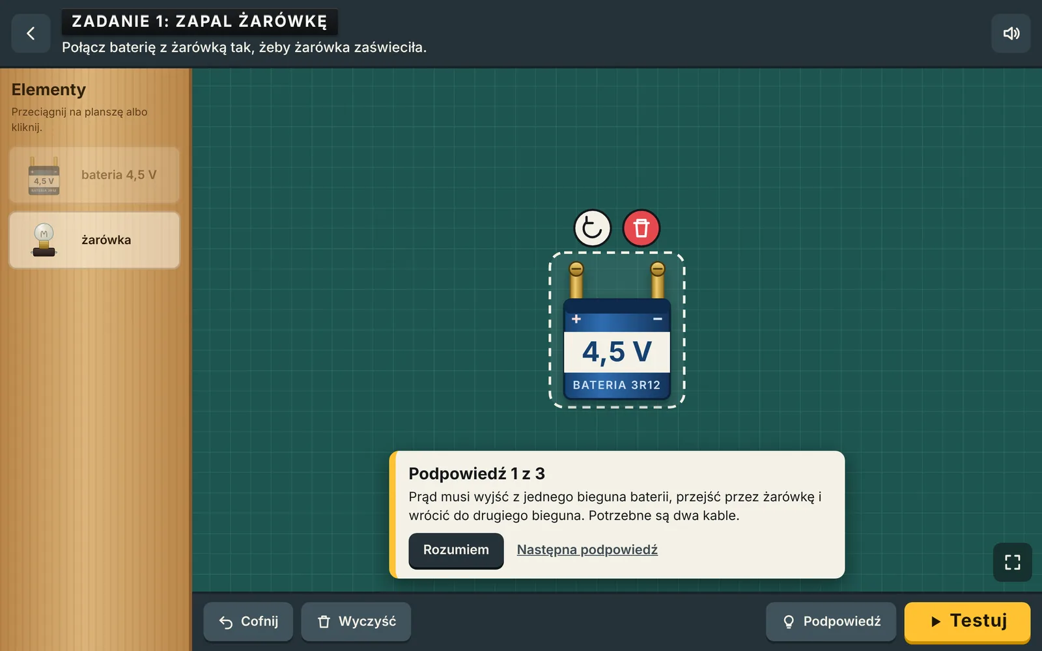Screen dimensions: 1042x651
Task: Clear the board with Wyczyść
Action: coord(356,622)
